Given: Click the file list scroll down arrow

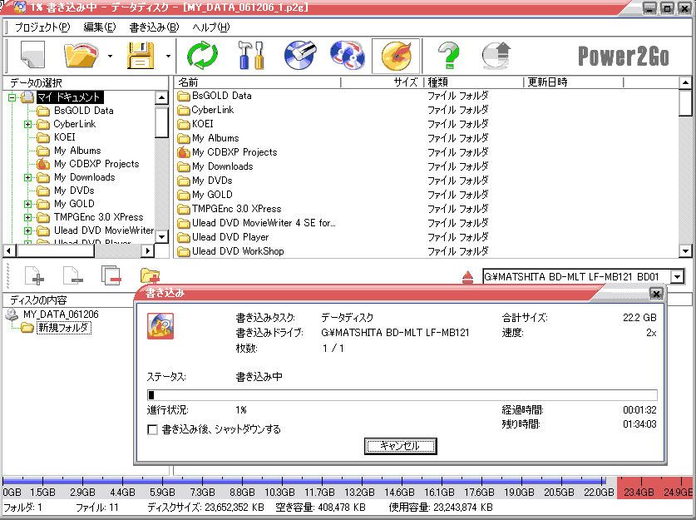Looking at the screenshot, I should 685,251.
